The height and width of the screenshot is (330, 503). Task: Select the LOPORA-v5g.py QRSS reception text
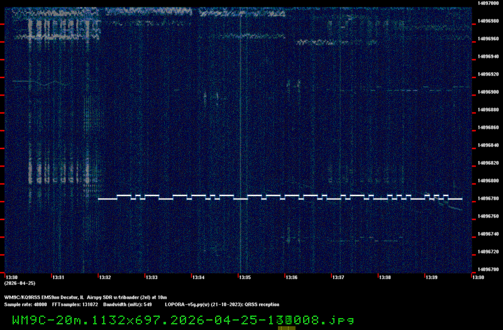point(222,305)
